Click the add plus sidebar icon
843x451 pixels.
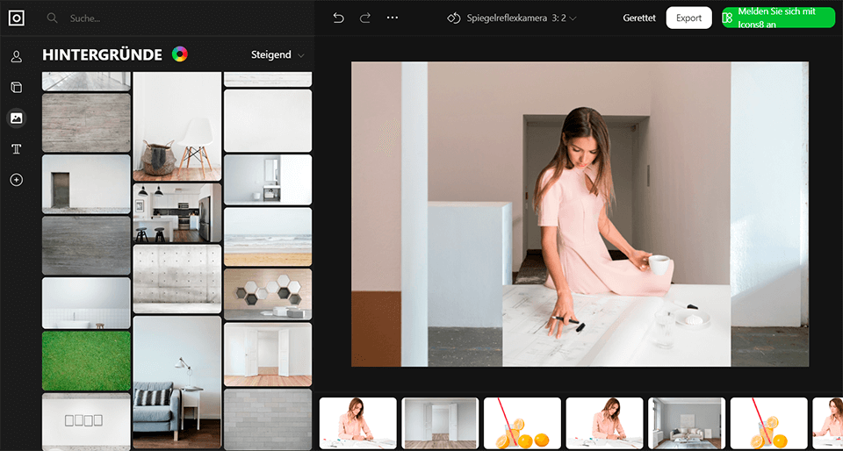[x=16, y=180]
